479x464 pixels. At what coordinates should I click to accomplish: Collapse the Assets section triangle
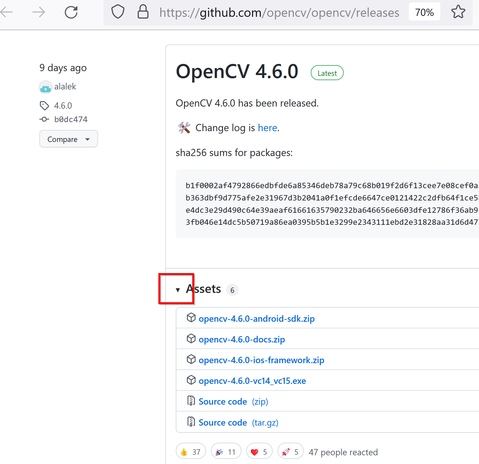point(178,290)
